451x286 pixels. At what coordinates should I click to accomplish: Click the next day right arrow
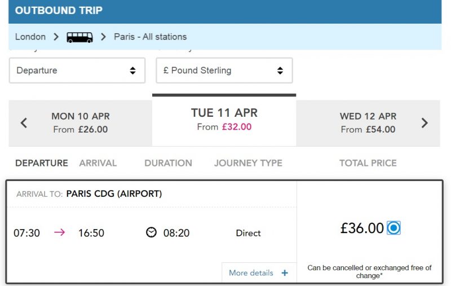pyautogui.click(x=425, y=123)
